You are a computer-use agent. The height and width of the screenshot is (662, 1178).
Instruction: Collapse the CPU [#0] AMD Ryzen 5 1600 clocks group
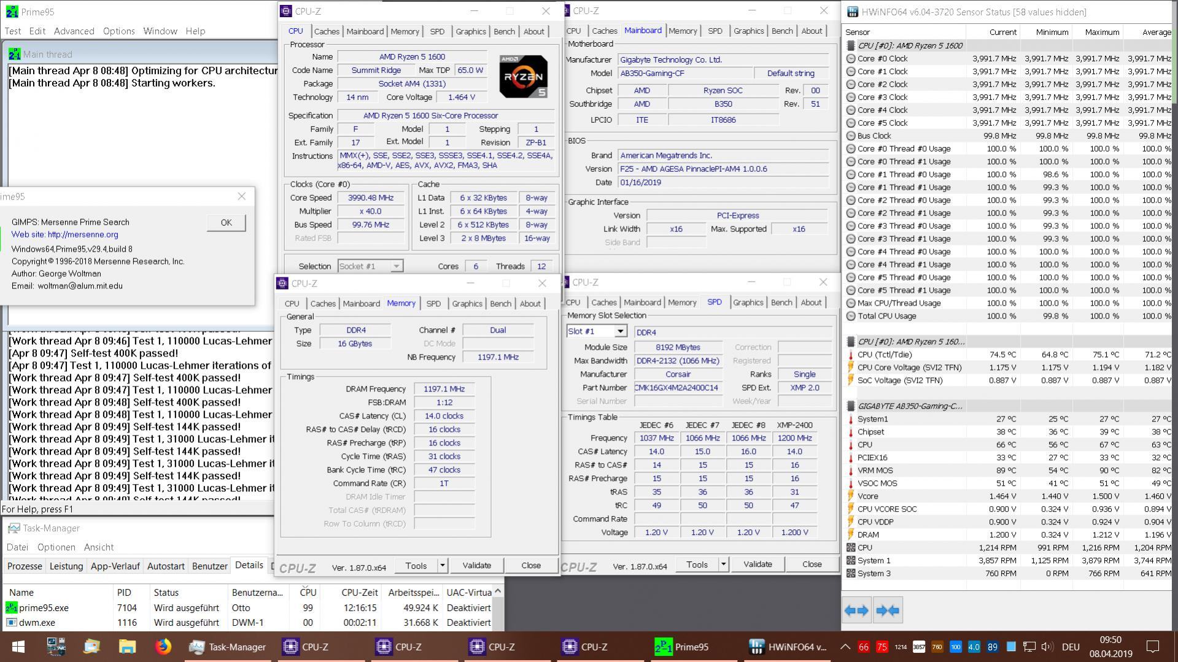851,45
